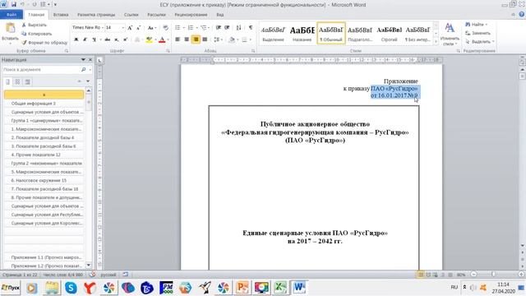The width and height of the screenshot is (526, 296).
Task: Apply the Выделение style
Action: click(x=273, y=34)
